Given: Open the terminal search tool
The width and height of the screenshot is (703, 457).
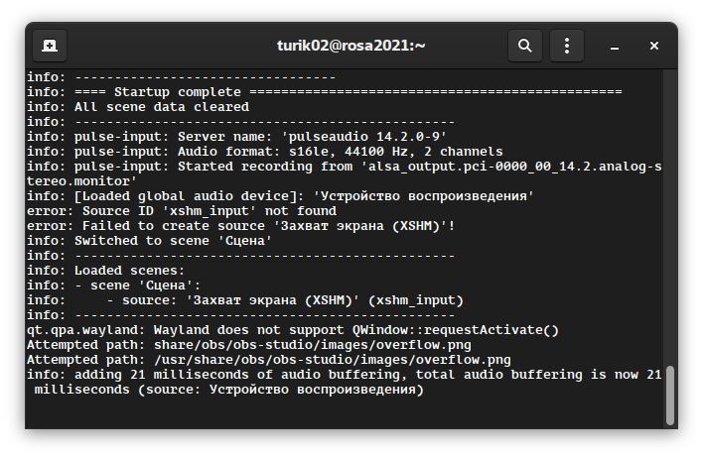Looking at the screenshot, I should [525, 46].
